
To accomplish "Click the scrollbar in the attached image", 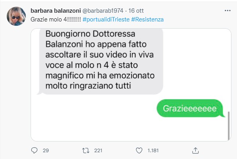I will (x=229, y=126).
